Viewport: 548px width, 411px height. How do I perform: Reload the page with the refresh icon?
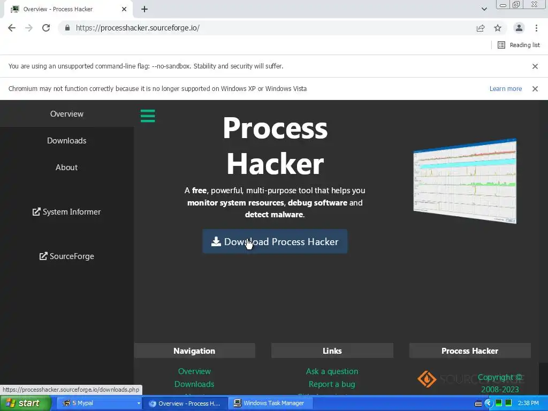46,28
